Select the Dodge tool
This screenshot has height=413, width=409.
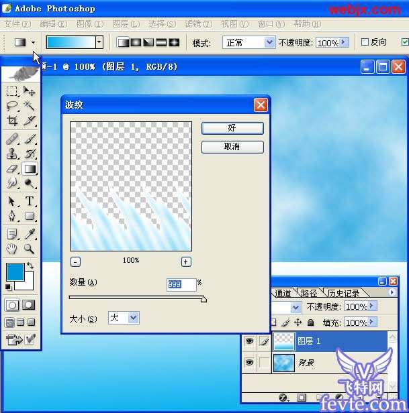click(29, 183)
